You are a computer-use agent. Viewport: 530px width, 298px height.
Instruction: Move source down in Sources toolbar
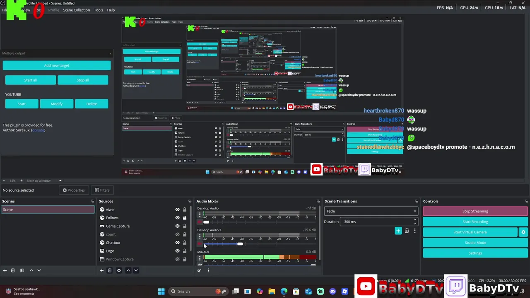coord(136,270)
